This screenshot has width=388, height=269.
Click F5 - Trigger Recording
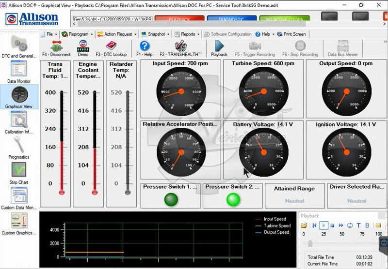coord(255,48)
